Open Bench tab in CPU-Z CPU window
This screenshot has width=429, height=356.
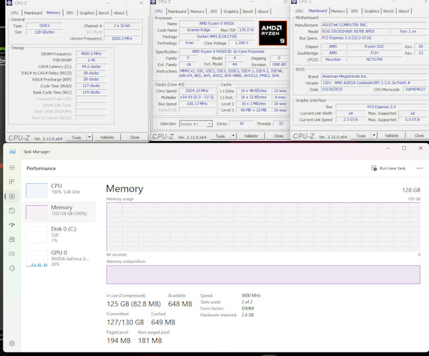click(248, 11)
